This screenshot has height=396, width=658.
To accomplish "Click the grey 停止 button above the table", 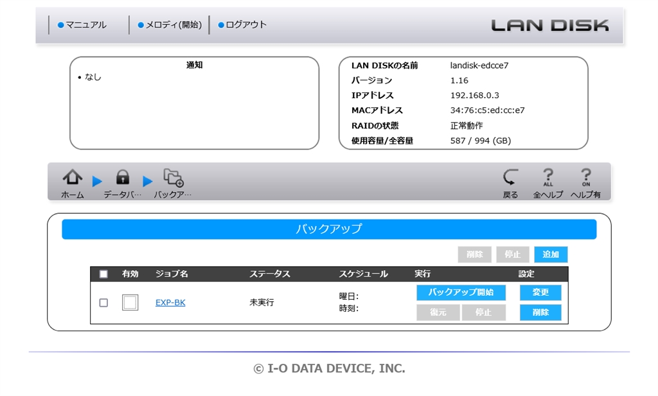I will click(512, 254).
